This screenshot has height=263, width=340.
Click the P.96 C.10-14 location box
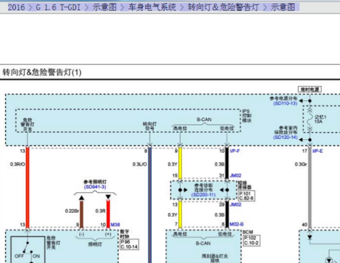[x=129, y=244]
